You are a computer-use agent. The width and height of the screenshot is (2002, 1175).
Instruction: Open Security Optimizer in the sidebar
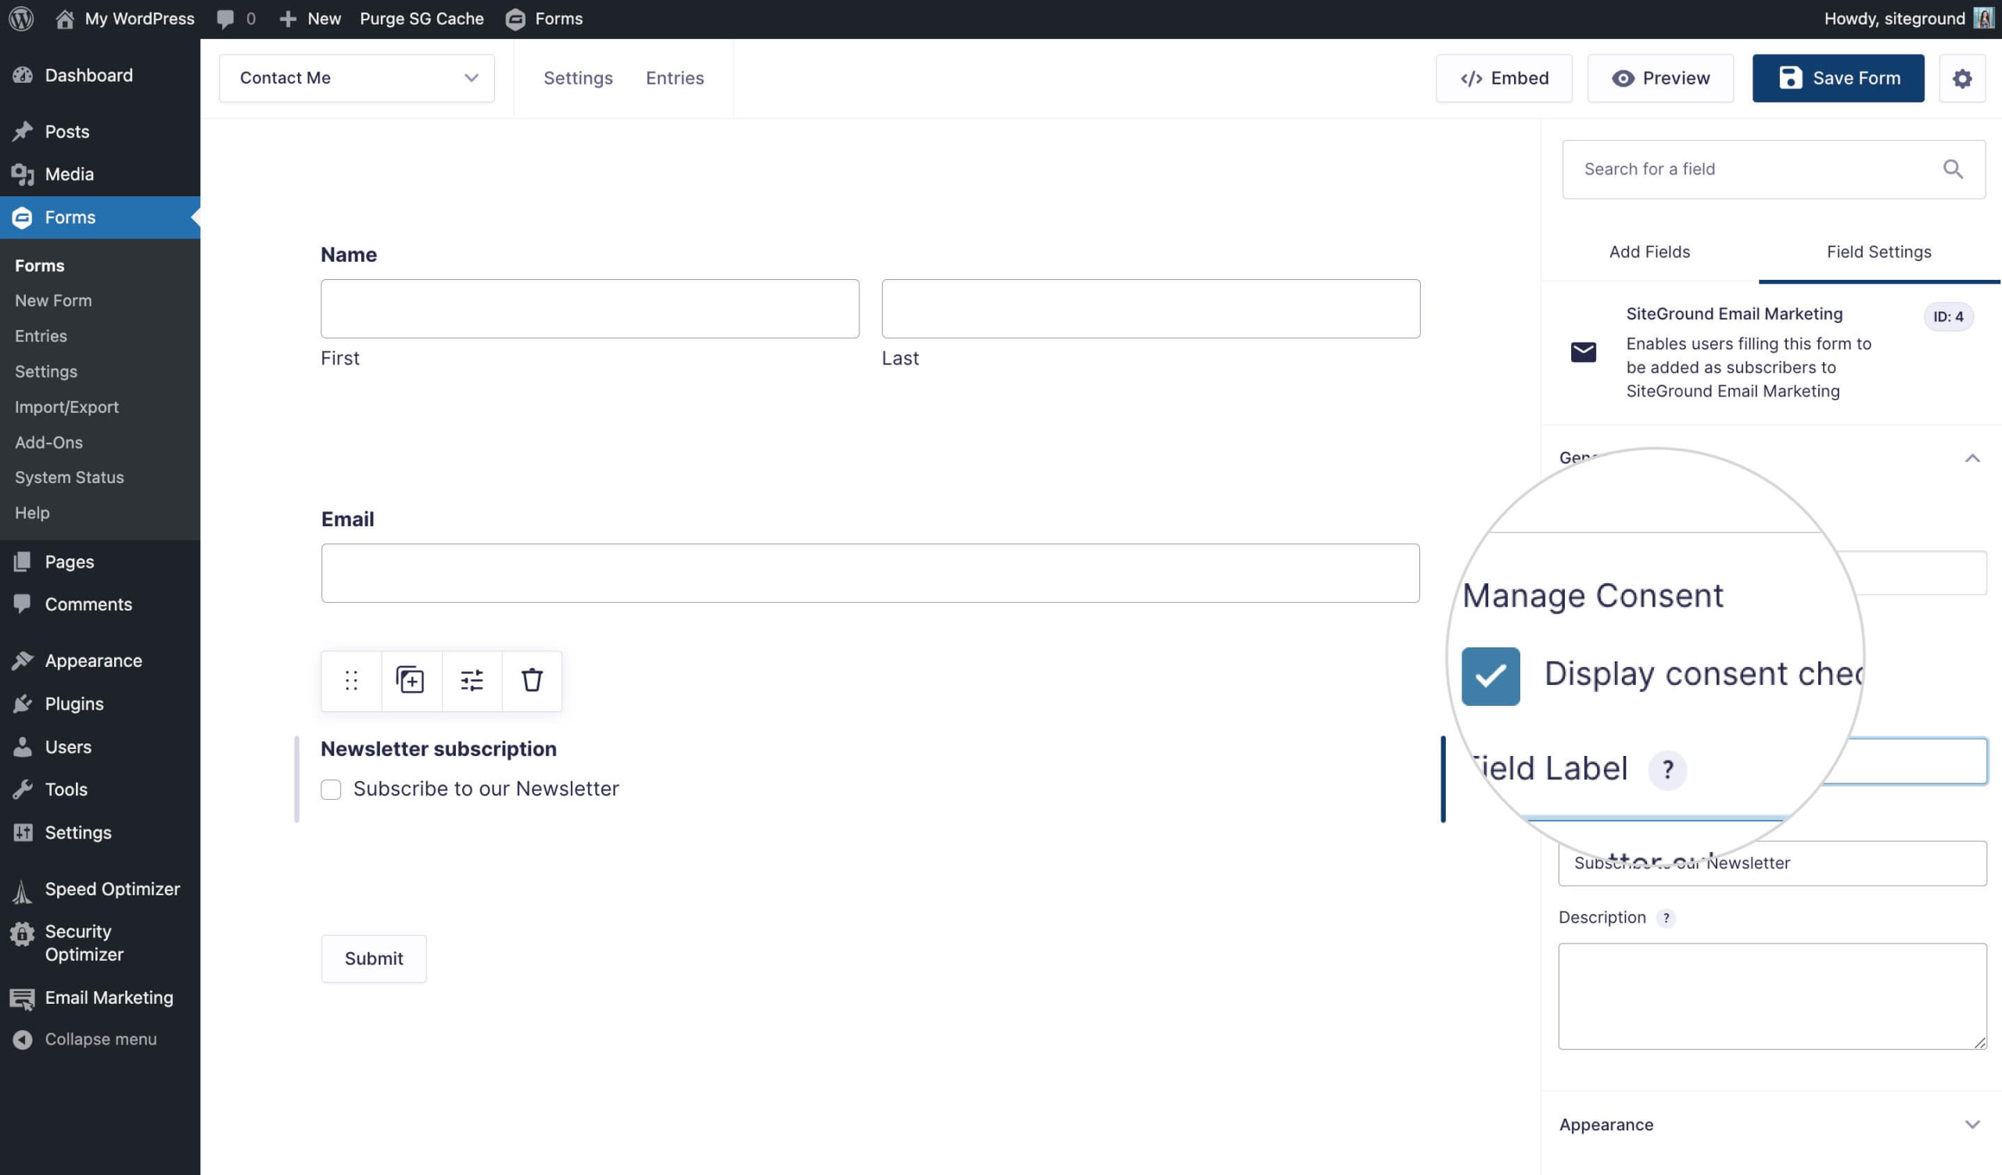click(x=100, y=942)
